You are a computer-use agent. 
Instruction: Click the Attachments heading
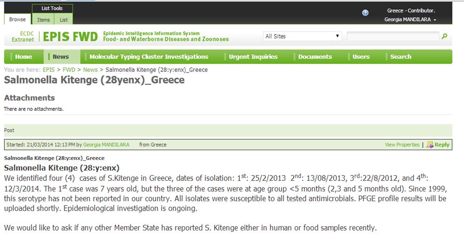[x=29, y=98]
